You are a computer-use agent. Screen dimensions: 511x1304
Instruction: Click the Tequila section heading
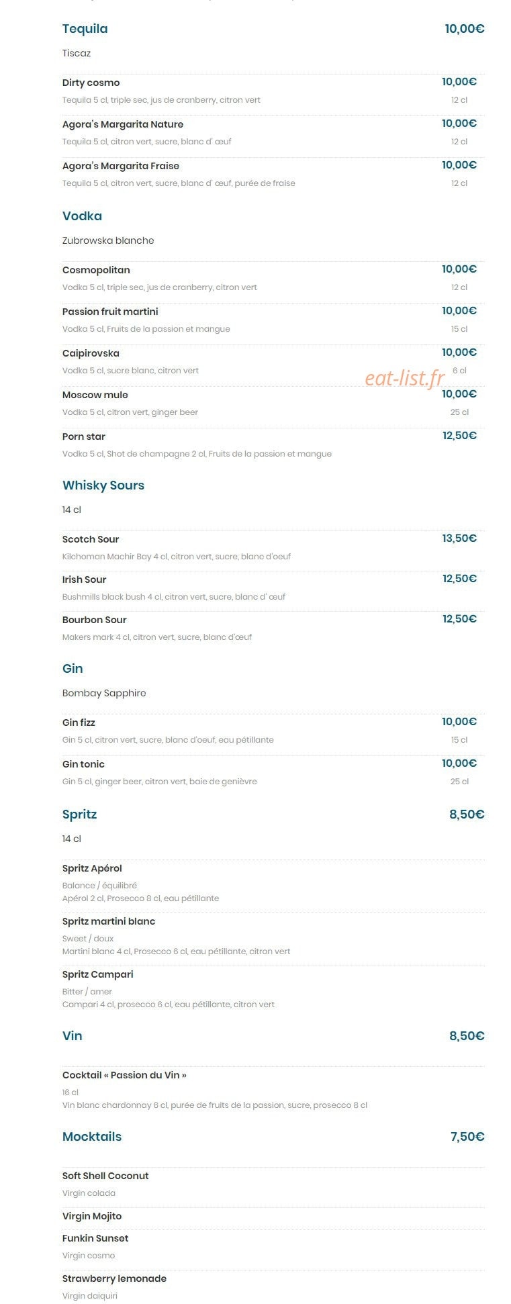point(85,29)
